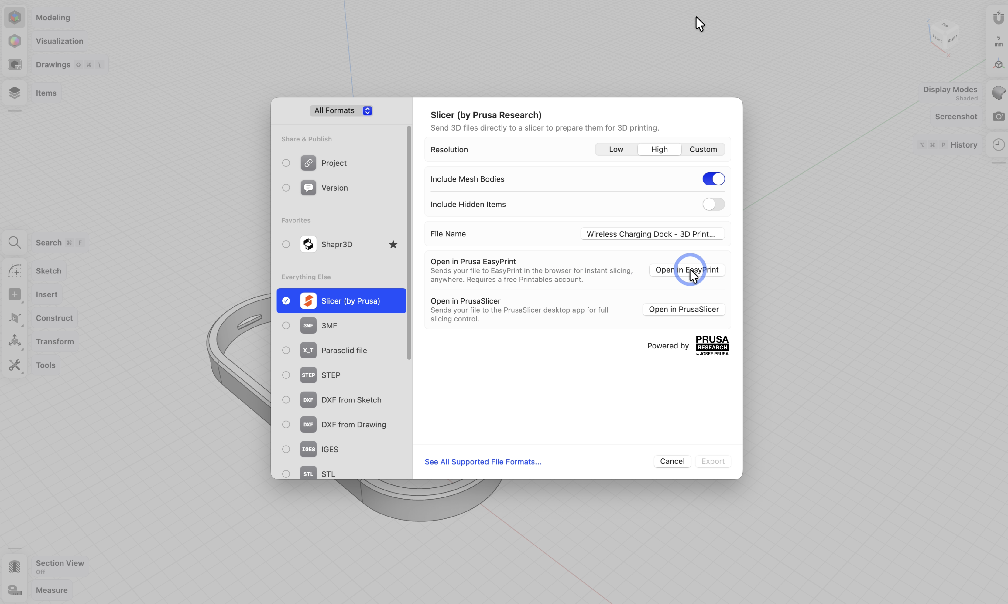The height and width of the screenshot is (604, 1008).
Task: Edit the File Name field
Action: 653,234
